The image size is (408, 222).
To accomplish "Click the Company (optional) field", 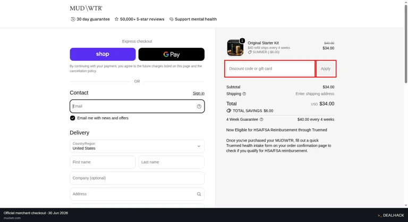I will click(x=137, y=178).
